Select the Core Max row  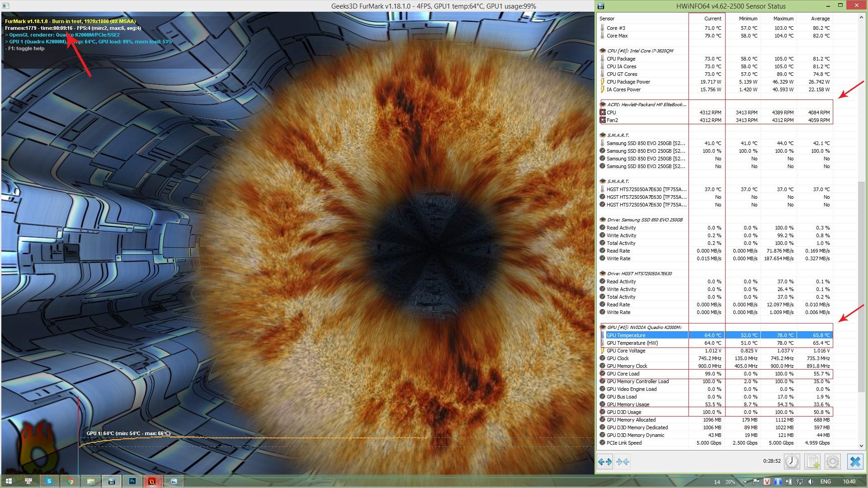(715, 36)
